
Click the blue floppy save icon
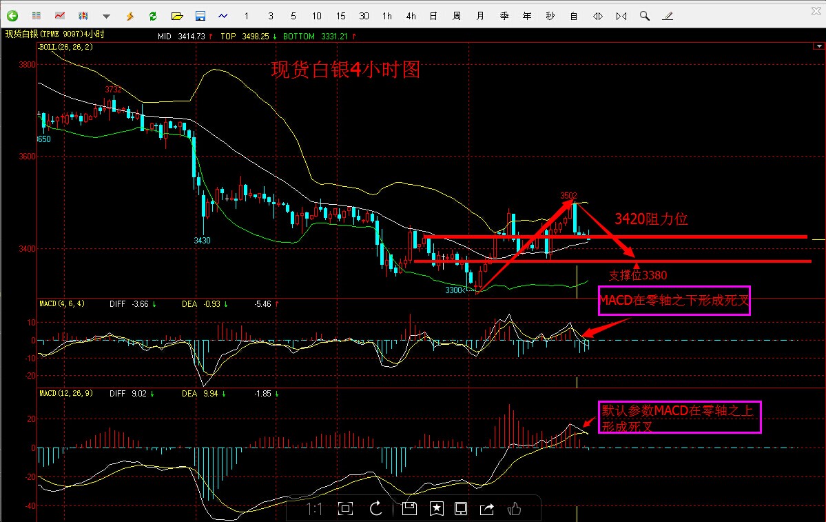click(200, 16)
